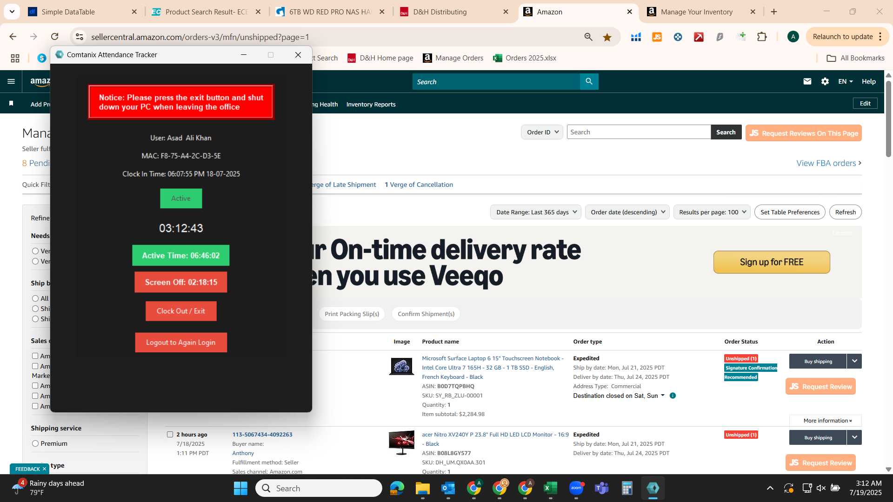Click the bookmark flag icon in Amazon nav
The image size is (893, 502).
[x=11, y=103]
